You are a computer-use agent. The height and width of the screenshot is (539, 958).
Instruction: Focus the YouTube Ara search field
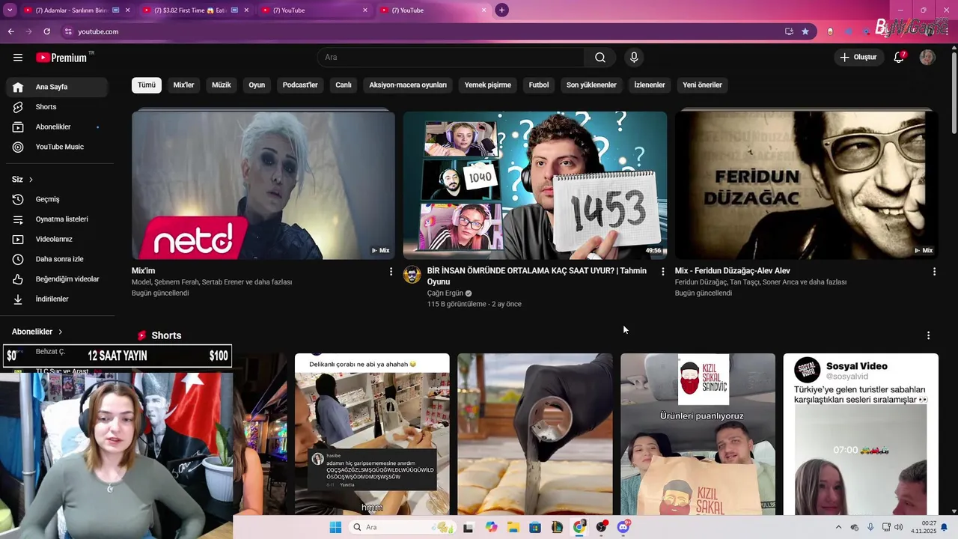451,58
